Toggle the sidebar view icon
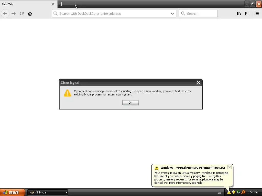Image resolution: width=262 pixels, height=196 pixels. click(x=247, y=14)
